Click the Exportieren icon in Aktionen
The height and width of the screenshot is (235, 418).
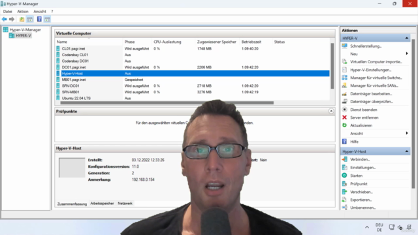tap(344, 200)
